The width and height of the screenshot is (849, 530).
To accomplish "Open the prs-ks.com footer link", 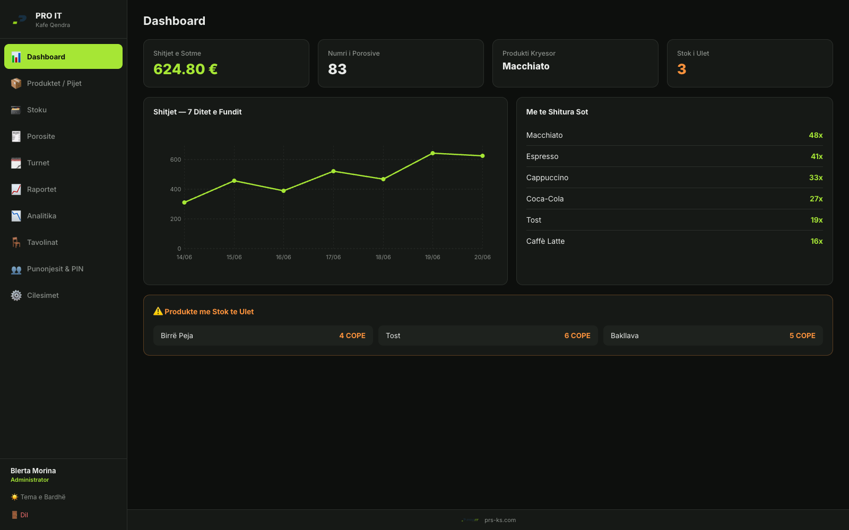I will [x=500, y=520].
